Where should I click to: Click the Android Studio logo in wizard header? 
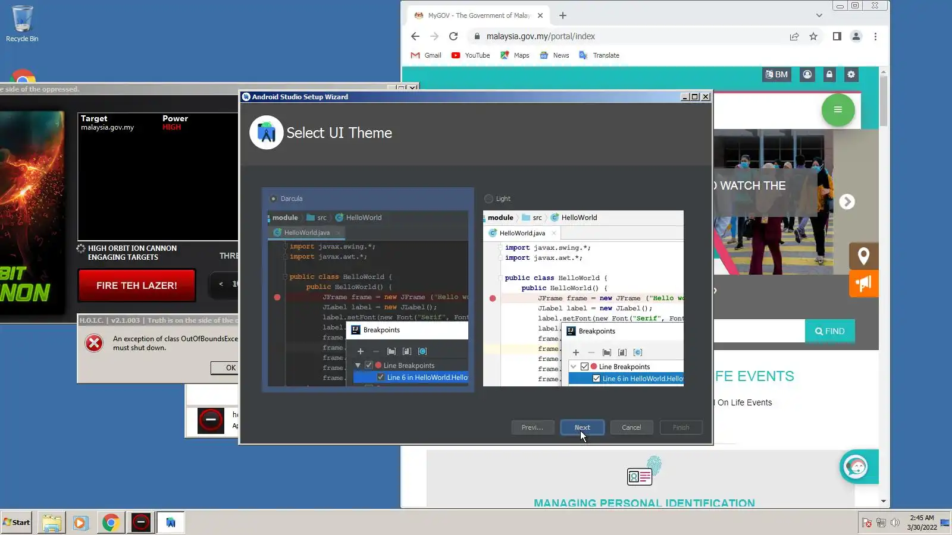[266, 133]
